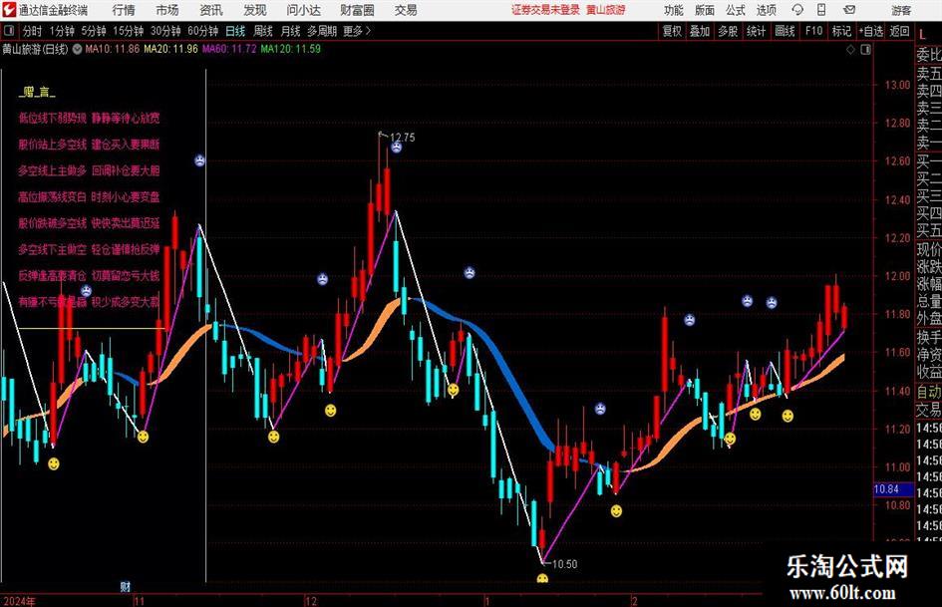This screenshot has width=942, height=607.
Task: Click the MA60: 11.72 indicator value
Action: (x=229, y=49)
